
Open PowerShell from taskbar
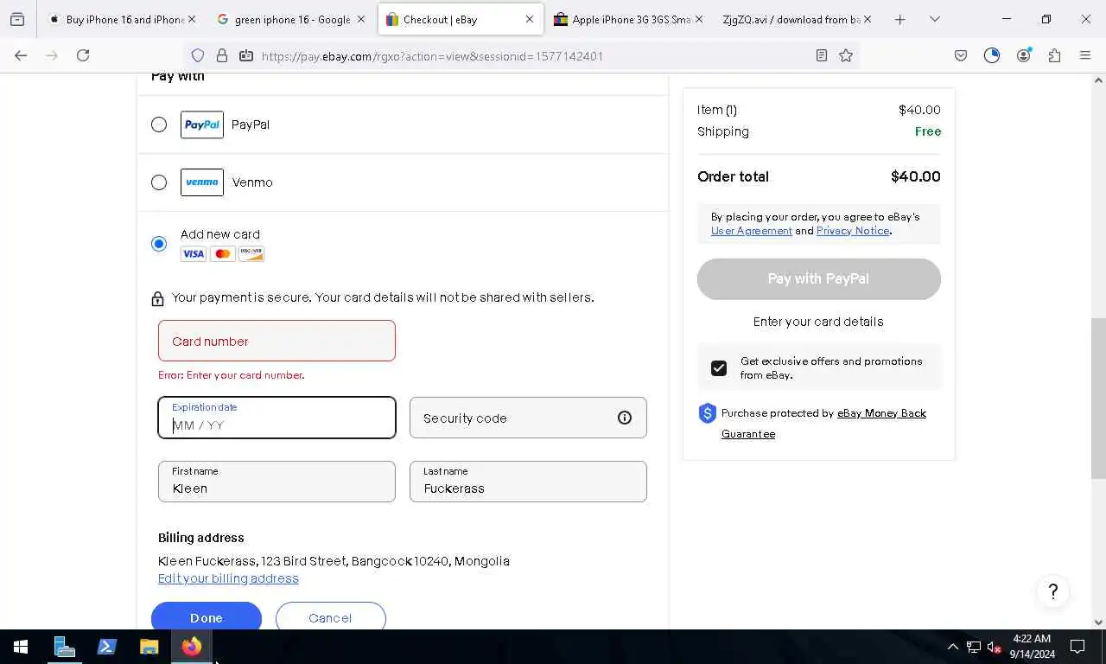click(107, 647)
